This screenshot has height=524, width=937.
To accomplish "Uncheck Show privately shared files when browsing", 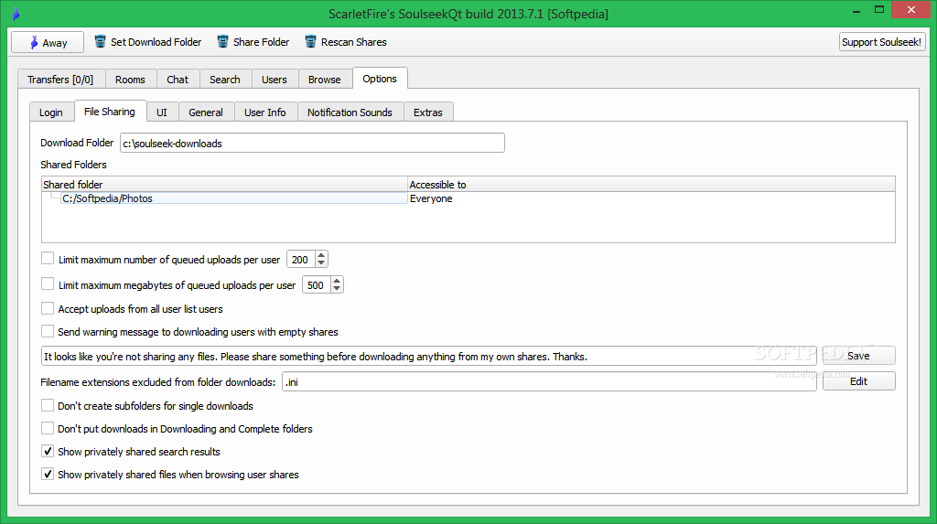I will 48,474.
